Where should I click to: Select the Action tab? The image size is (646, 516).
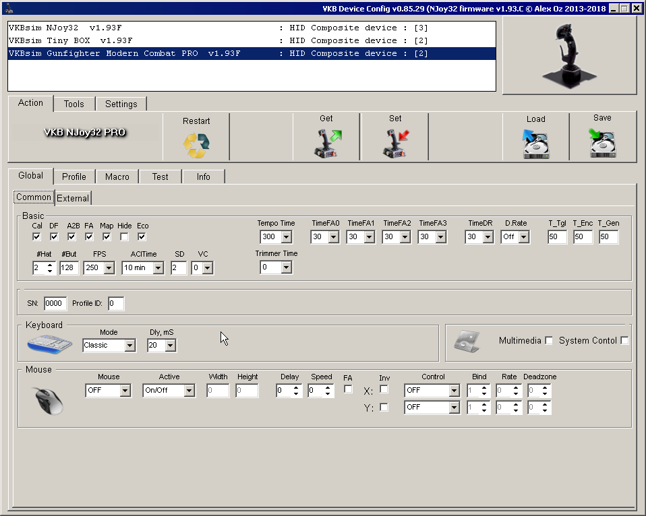click(30, 103)
